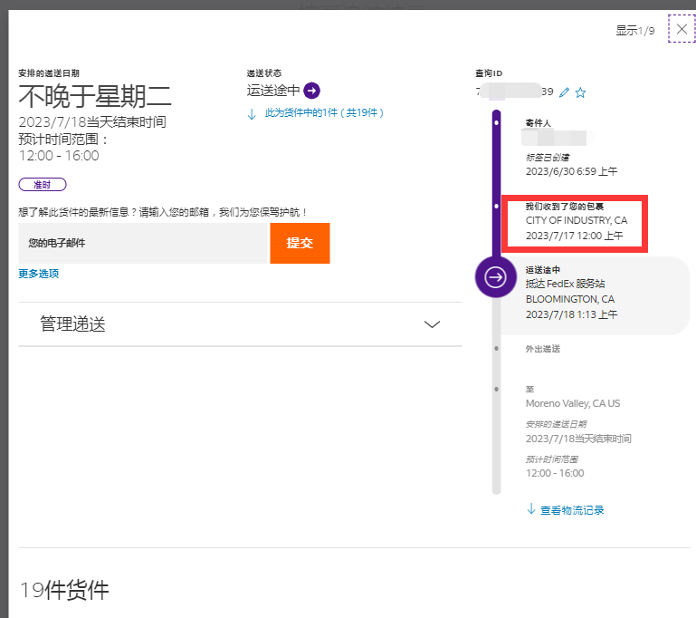The image size is (696, 618).
Task: Click the 不晚于星期二 delivery heading
Action: (95, 96)
